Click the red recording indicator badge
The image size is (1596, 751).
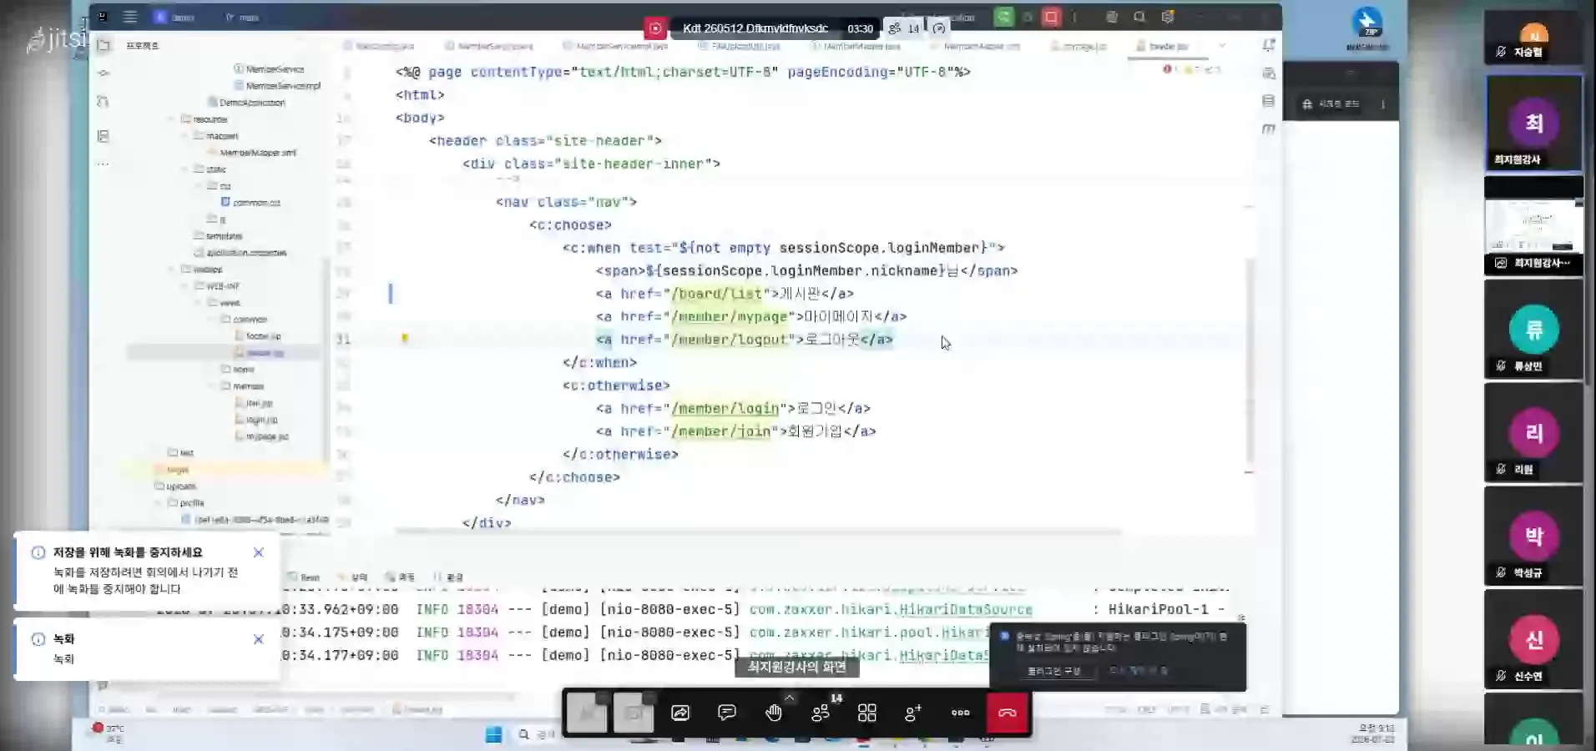(656, 28)
